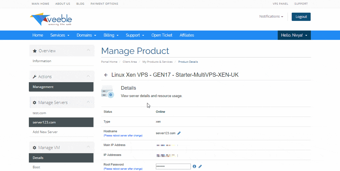The image size is (340, 171).
Task: Go to Open Ticket in navigation bar
Action: pos(162,35)
